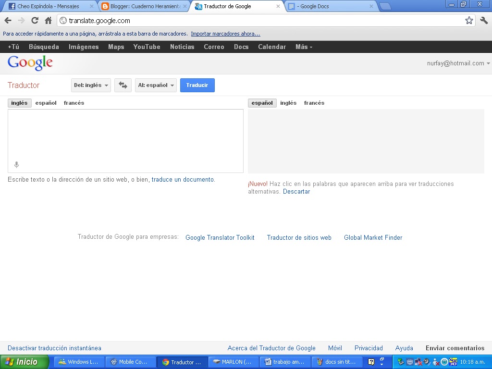Close the Blogger tab
Viewport: 492px width, 369px height.
(x=185, y=6)
